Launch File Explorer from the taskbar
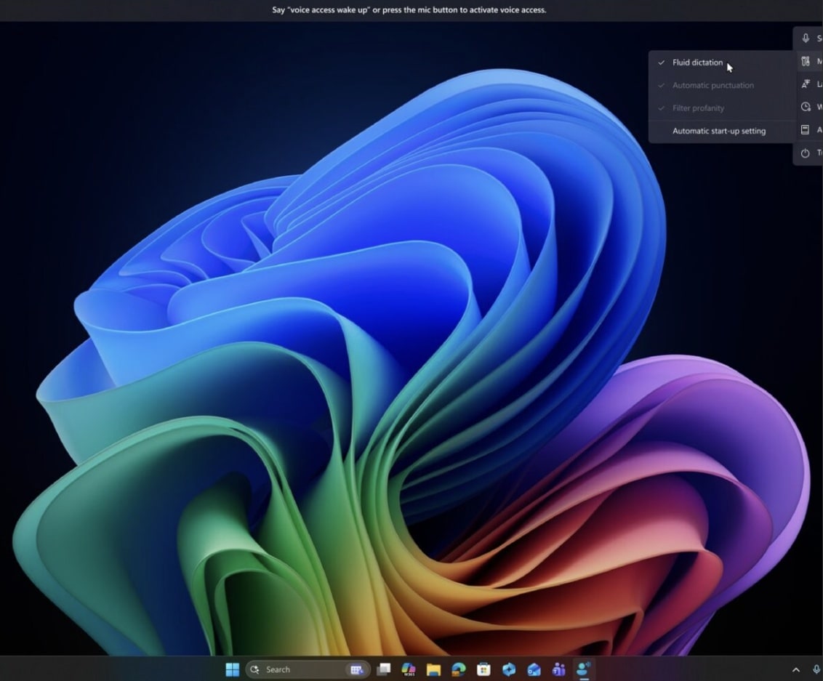Viewport: 823px width, 681px height. click(433, 669)
